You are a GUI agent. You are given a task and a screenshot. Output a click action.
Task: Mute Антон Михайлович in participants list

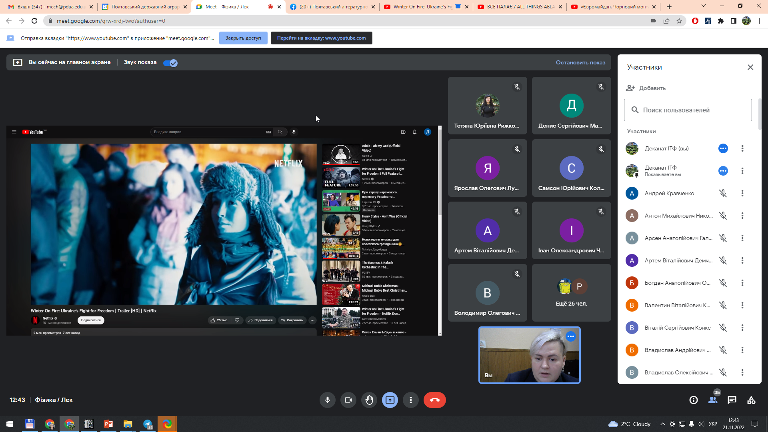723,216
